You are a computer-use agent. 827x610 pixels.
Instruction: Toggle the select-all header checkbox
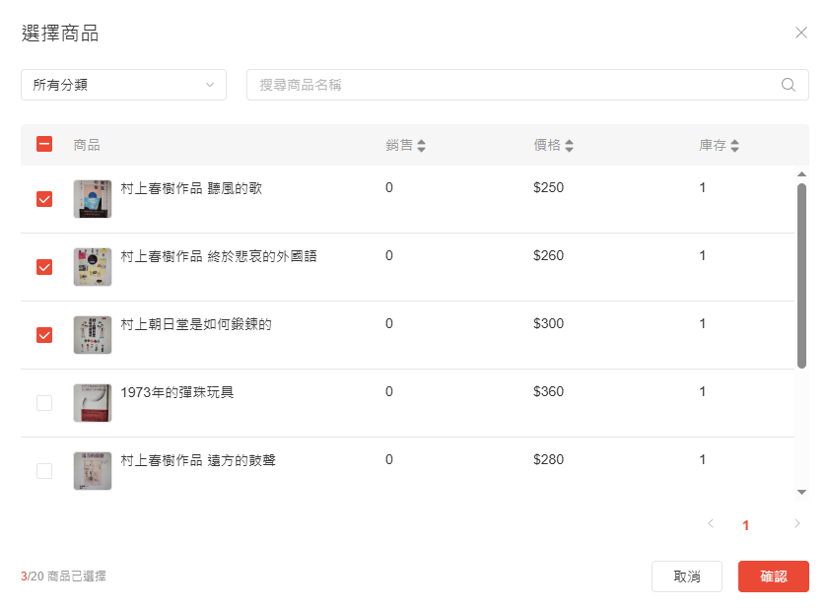coord(44,144)
